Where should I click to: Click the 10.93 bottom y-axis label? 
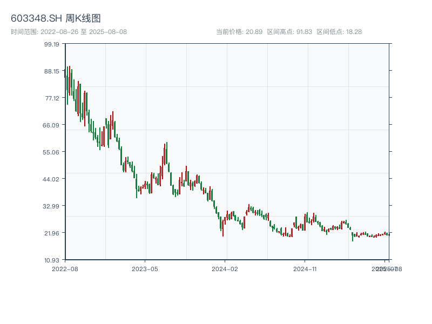[x=52, y=260]
